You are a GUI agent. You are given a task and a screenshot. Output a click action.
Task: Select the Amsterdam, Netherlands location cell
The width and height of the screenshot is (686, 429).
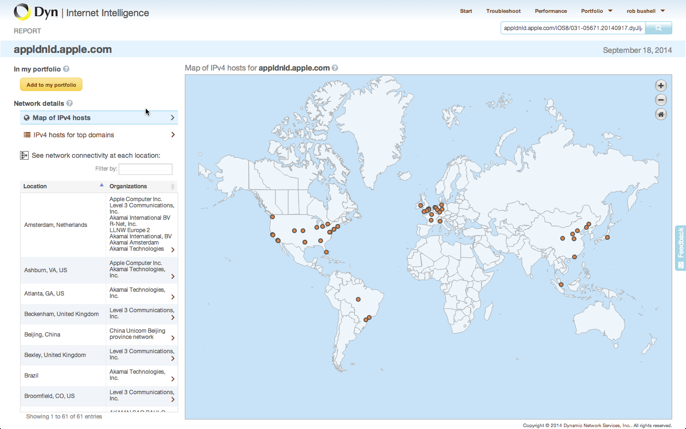point(63,225)
